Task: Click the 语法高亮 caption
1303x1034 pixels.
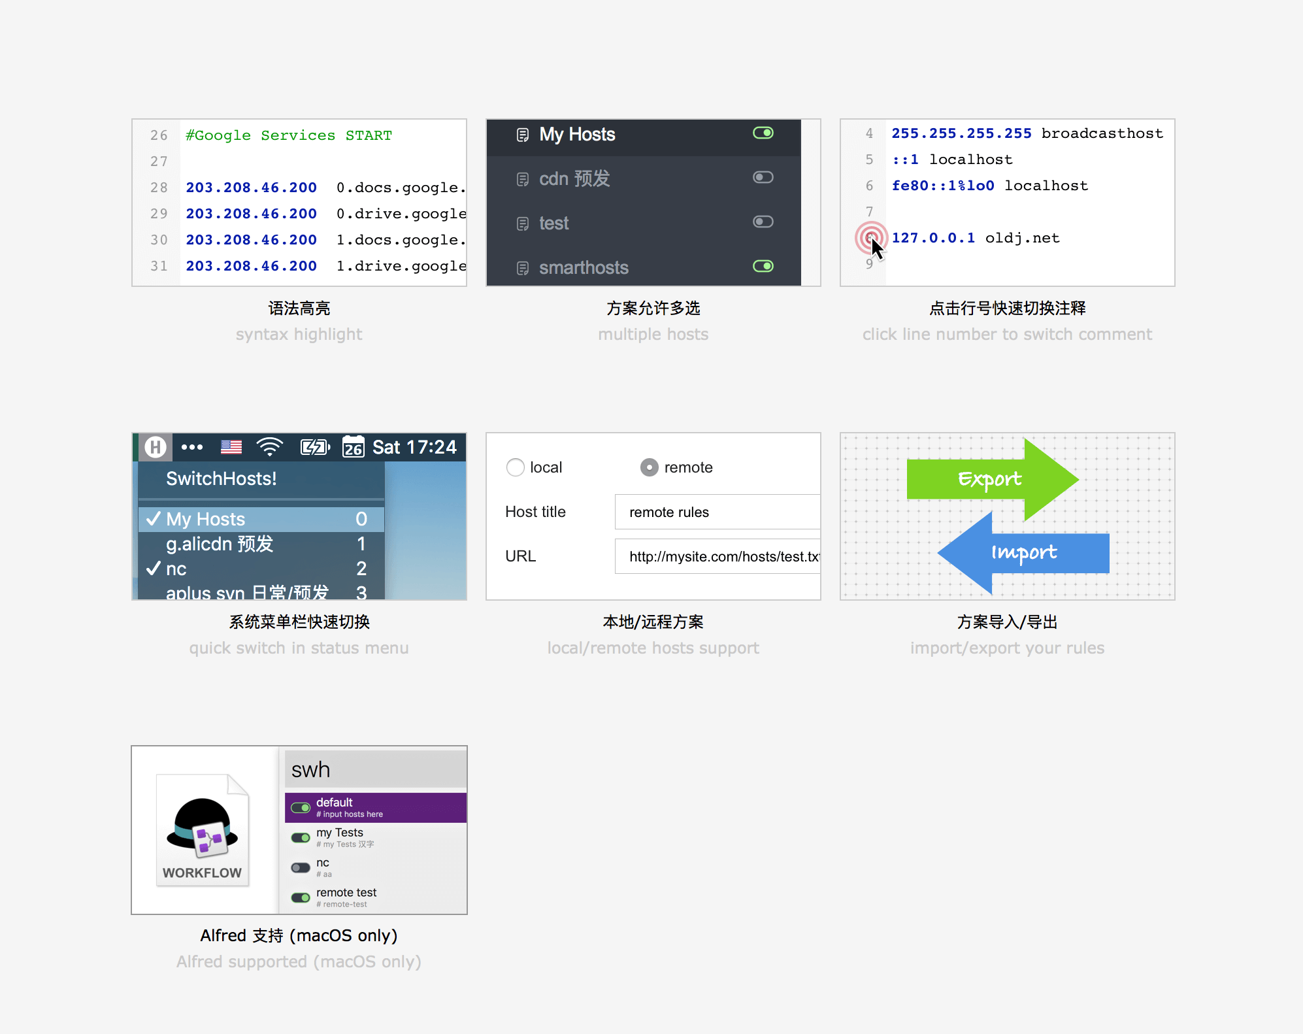Action: pyautogui.click(x=299, y=308)
